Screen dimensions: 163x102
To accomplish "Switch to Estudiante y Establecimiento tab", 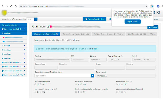I will pyautogui.click(x=46, y=34).
